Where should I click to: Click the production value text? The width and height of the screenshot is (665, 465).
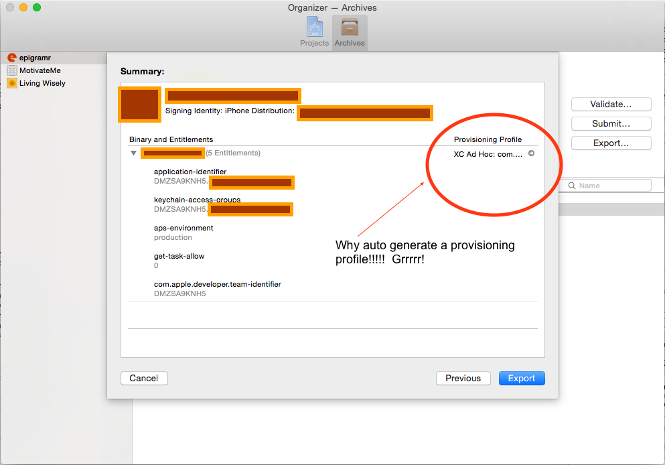click(173, 238)
